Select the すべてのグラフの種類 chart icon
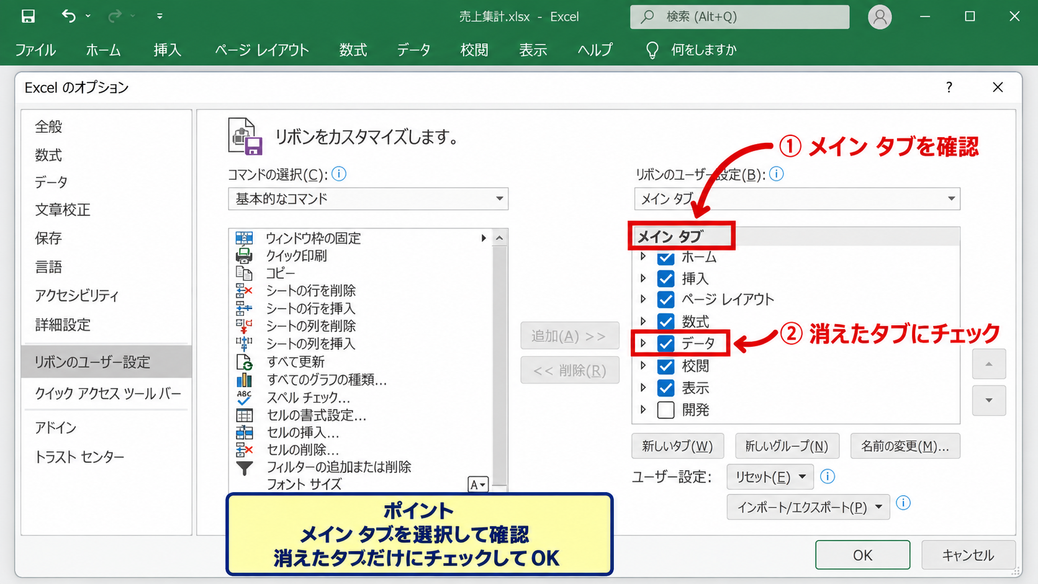Screen dimensions: 1038x584 [x=245, y=379]
